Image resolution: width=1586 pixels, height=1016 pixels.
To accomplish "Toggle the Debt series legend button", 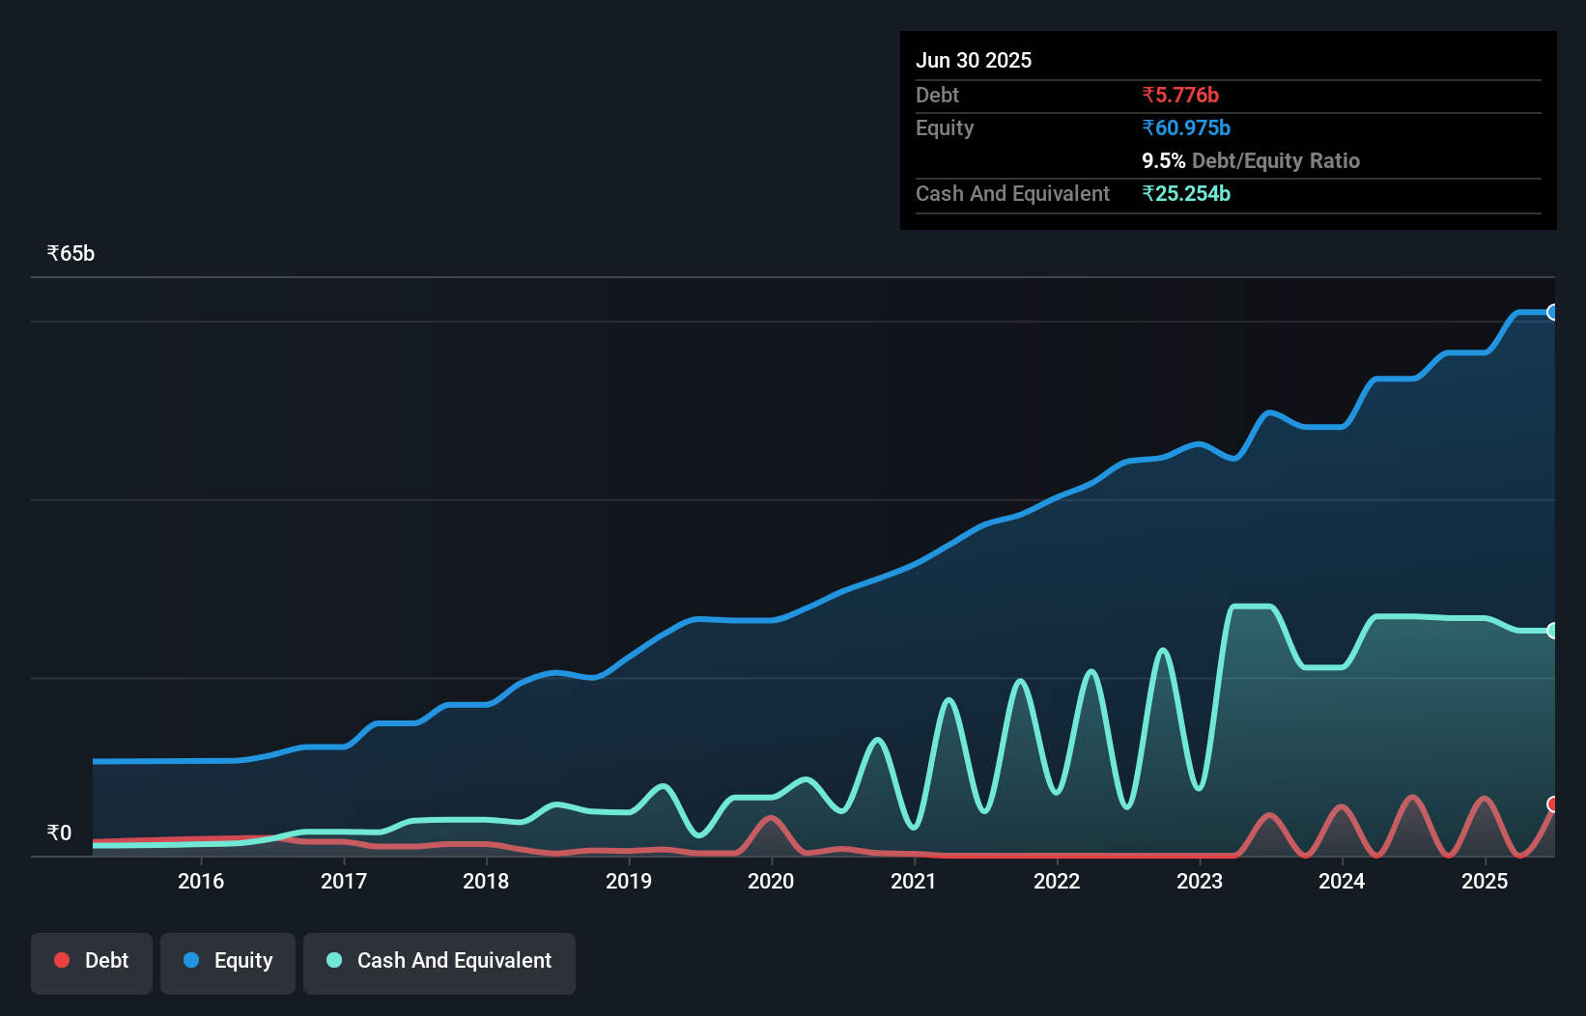I will click(x=92, y=963).
